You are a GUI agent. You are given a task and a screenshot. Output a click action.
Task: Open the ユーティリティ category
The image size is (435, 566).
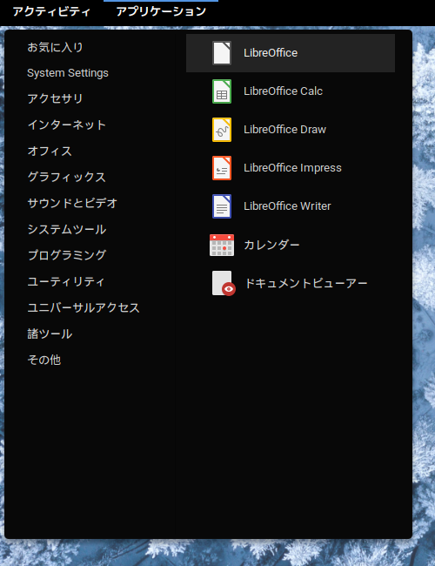(66, 281)
